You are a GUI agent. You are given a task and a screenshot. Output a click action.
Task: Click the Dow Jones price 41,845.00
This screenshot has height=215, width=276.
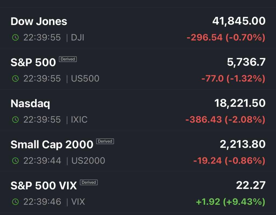(239, 21)
